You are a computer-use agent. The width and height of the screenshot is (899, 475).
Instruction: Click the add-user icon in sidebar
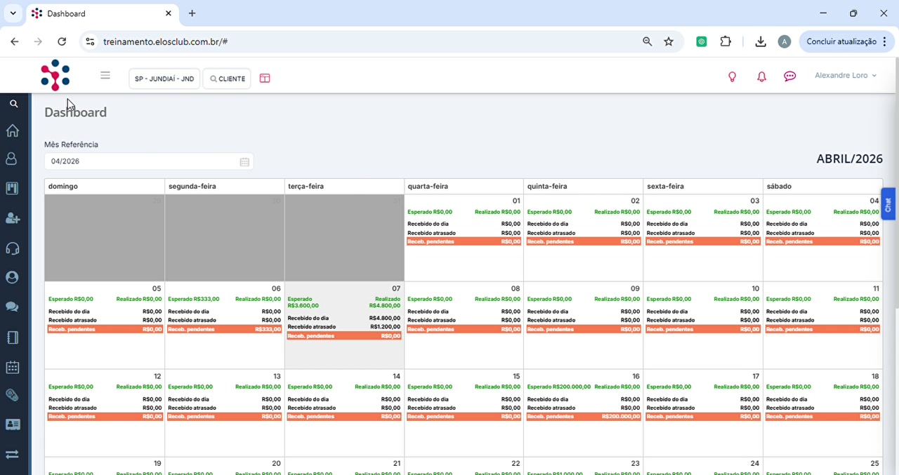click(x=12, y=218)
